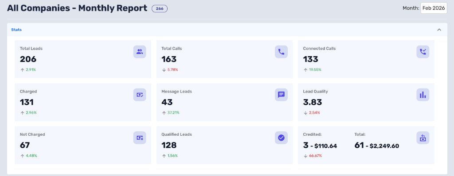The height and width of the screenshot is (176, 454).
Task: Click the Message Leads value 43
Action: pos(167,102)
